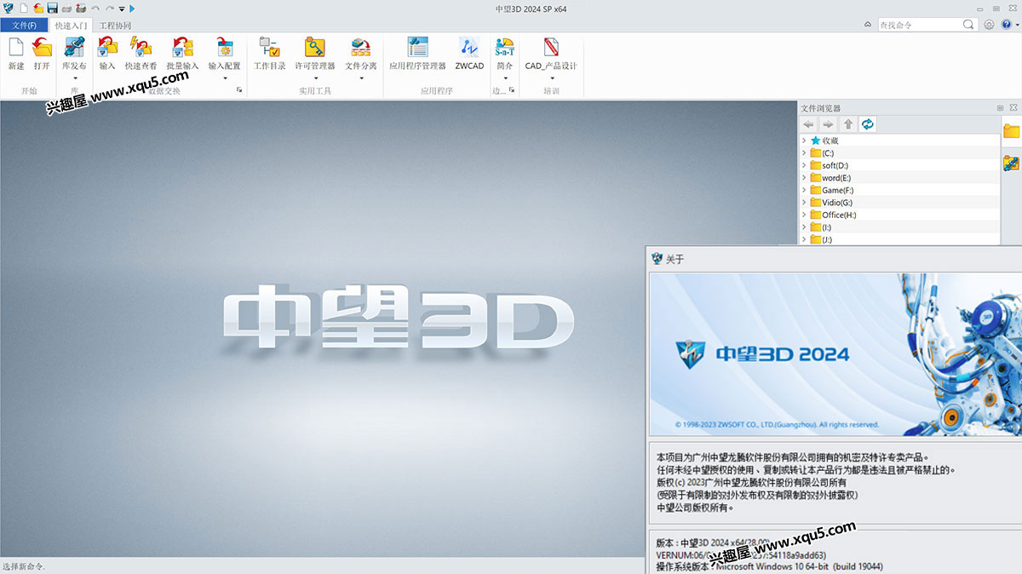Image resolution: width=1022 pixels, height=574 pixels.
Task: Expand the soft(D:) drive node
Action: (x=804, y=165)
